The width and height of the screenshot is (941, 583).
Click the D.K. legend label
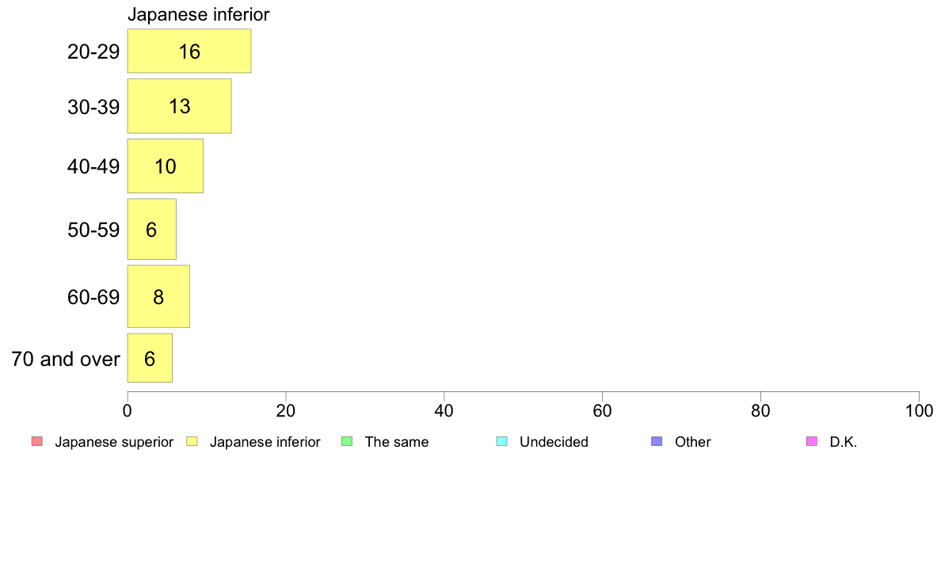coord(844,442)
